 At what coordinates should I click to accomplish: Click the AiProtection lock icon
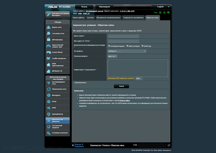49,39
